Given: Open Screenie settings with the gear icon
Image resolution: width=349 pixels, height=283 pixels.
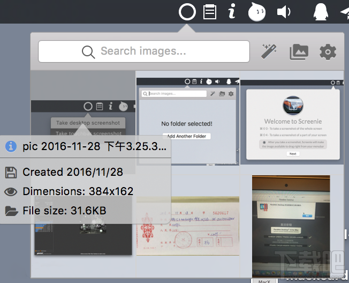Looking at the screenshot, I should coord(328,52).
